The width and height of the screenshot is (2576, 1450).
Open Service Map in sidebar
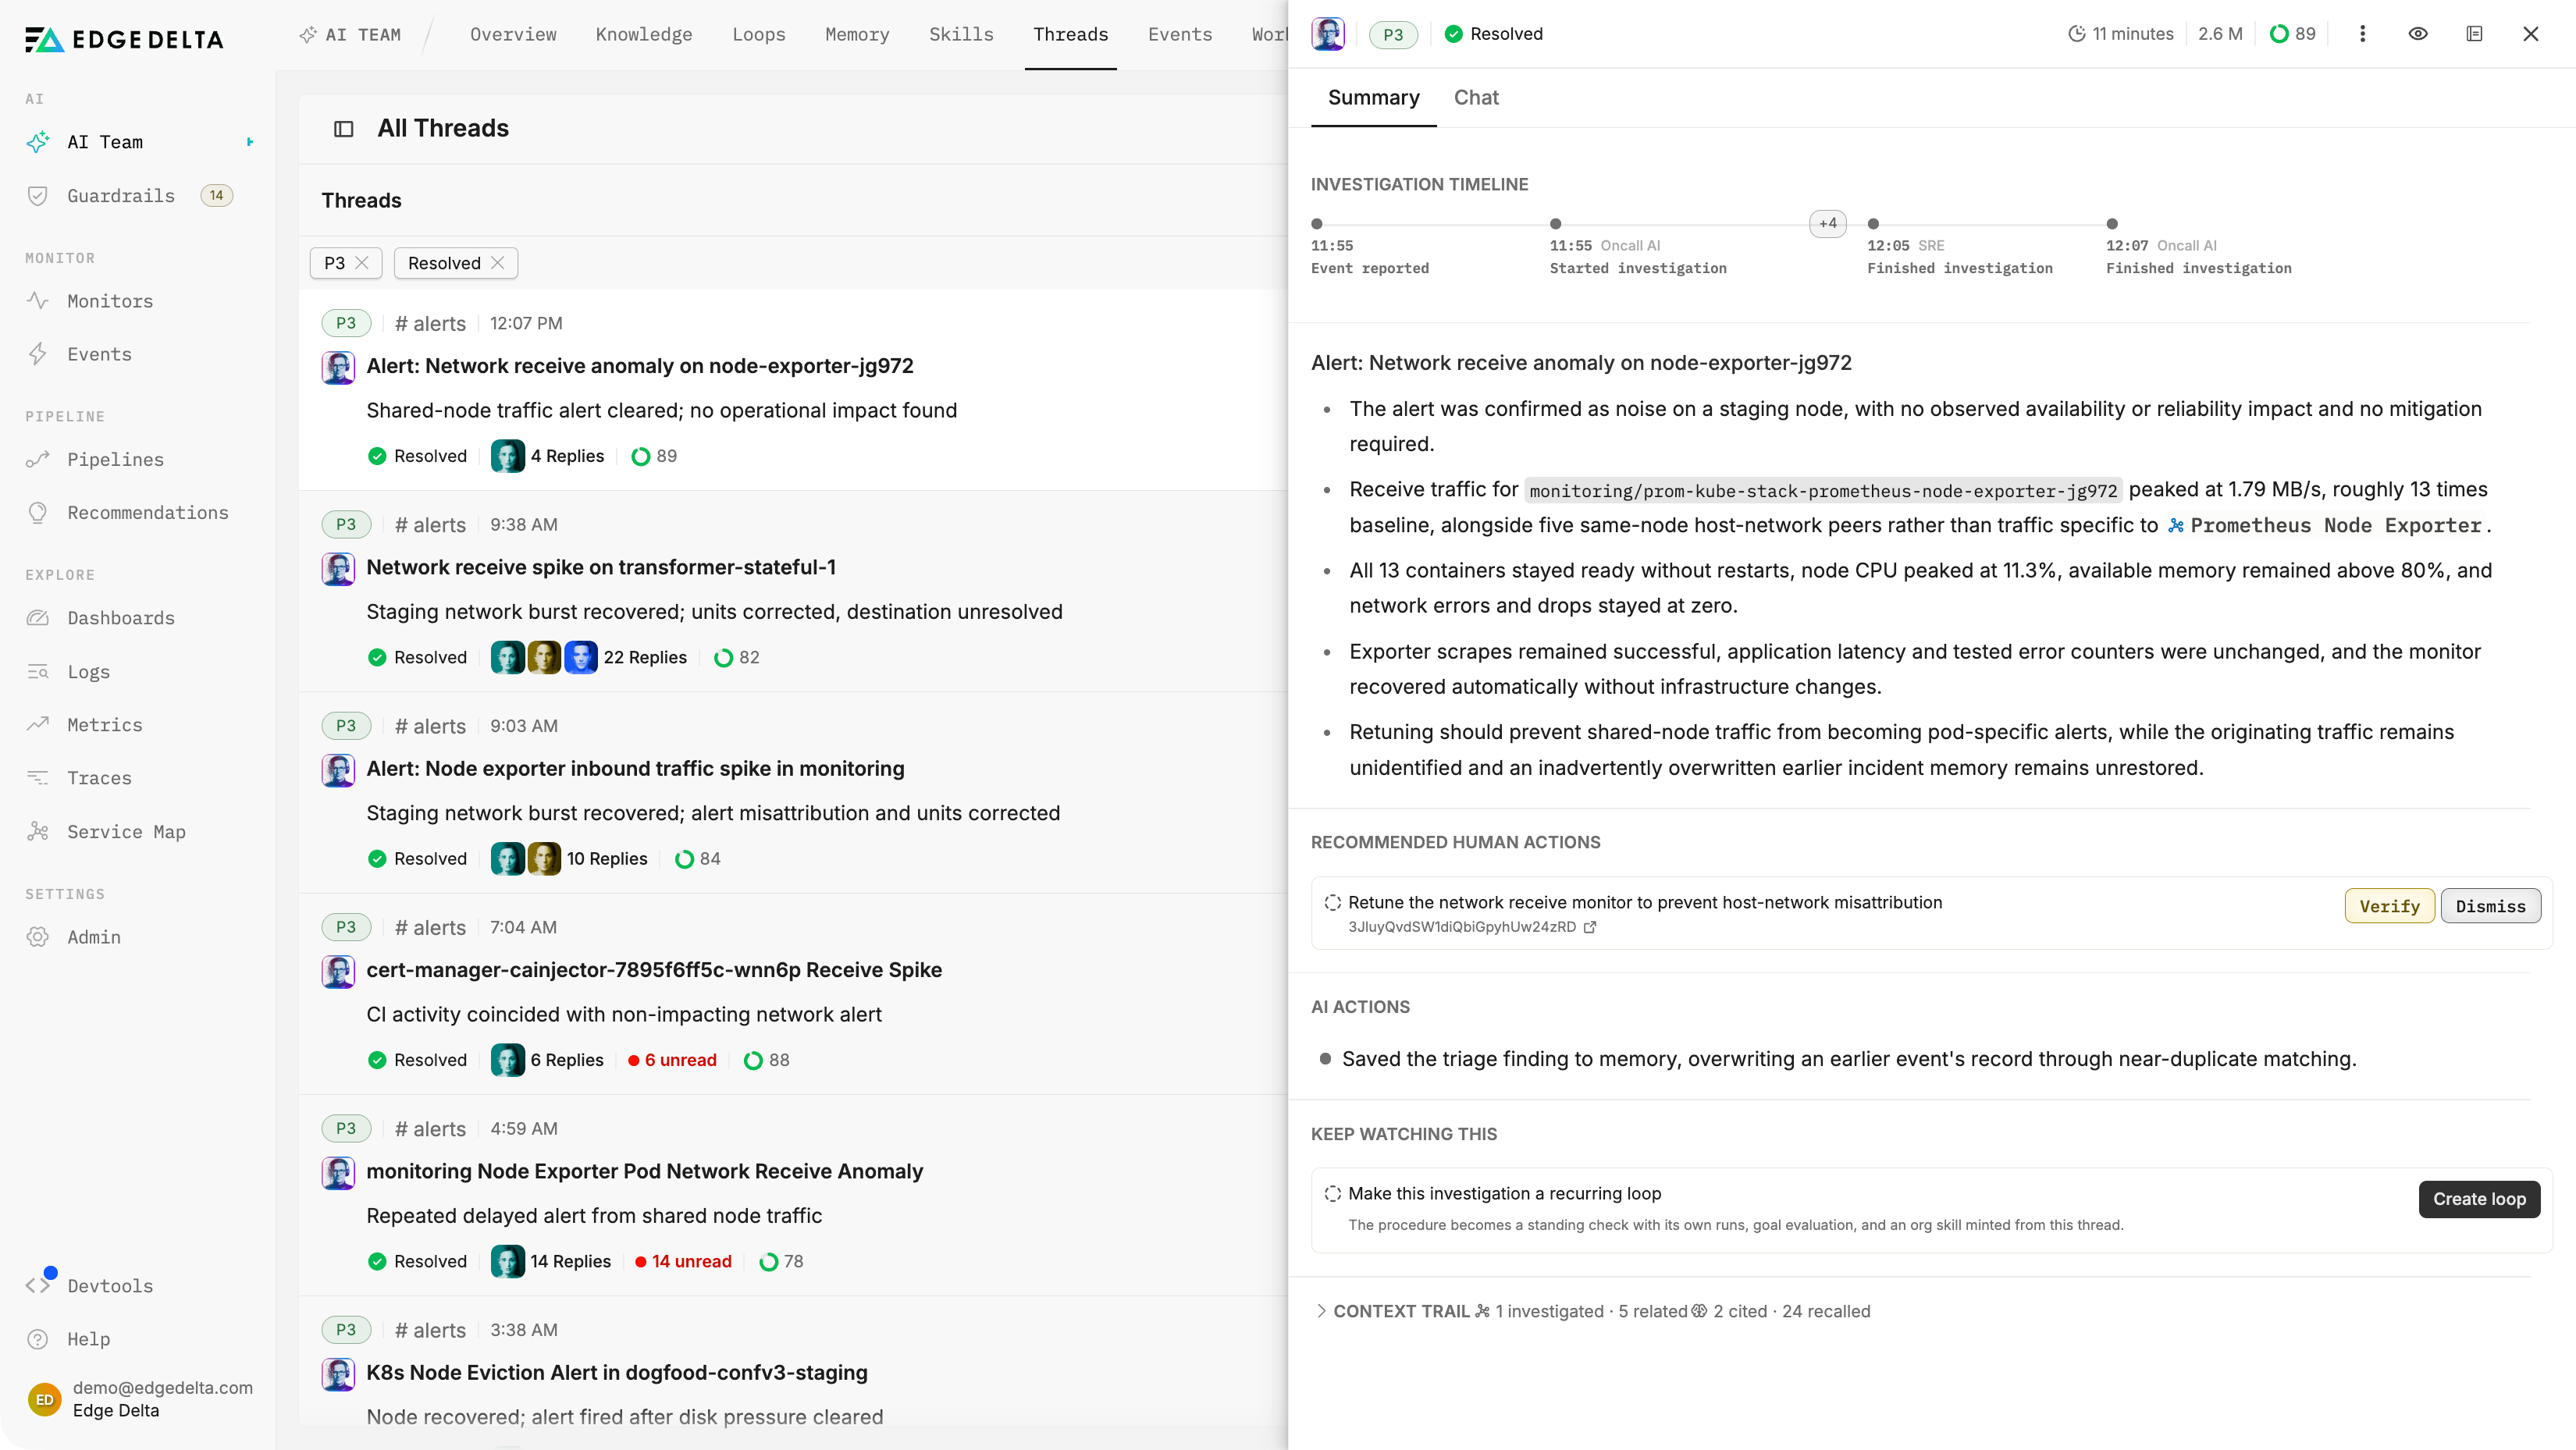[x=126, y=831]
